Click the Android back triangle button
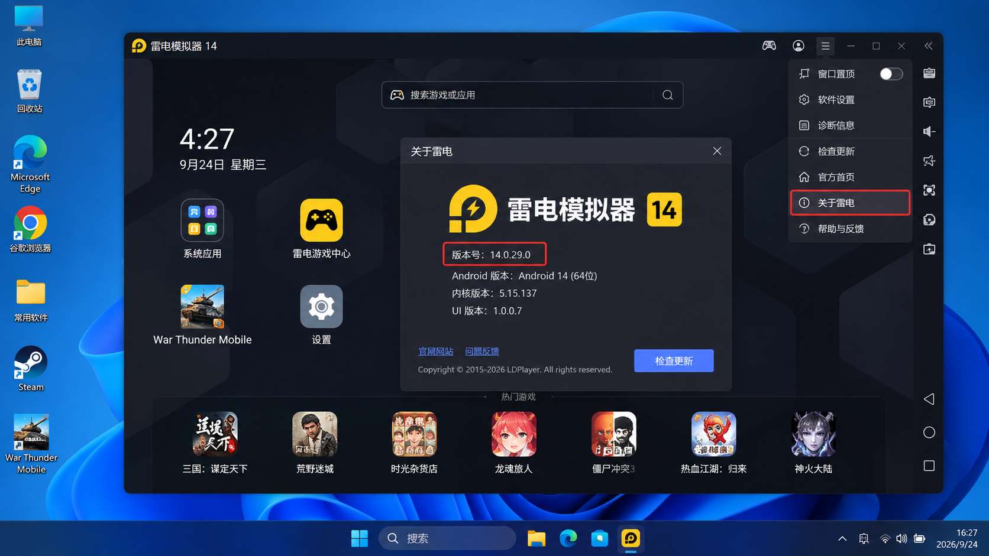The height and width of the screenshot is (556, 989). pos(929,399)
